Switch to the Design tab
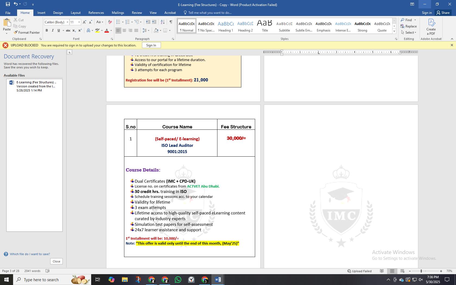 point(58,13)
